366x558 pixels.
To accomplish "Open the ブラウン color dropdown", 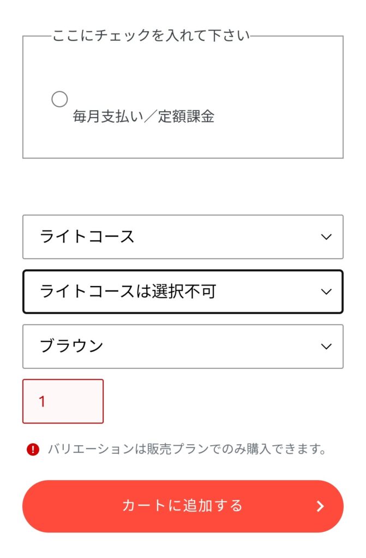I will (183, 346).
